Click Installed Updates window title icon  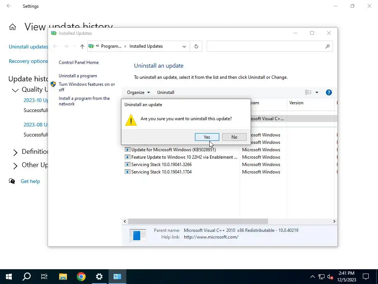click(x=54, y=33)
